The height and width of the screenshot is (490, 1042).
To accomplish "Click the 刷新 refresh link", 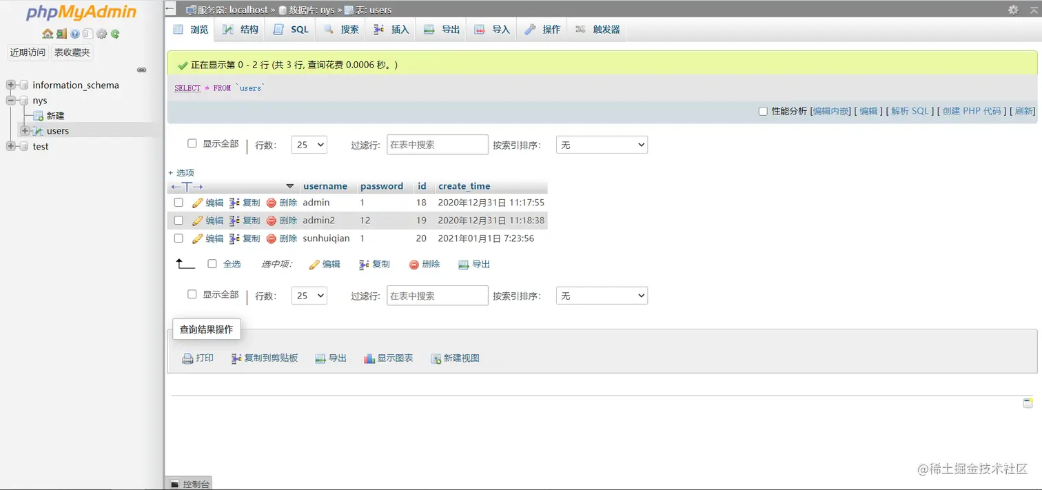I will click(x=1024, y=111).
